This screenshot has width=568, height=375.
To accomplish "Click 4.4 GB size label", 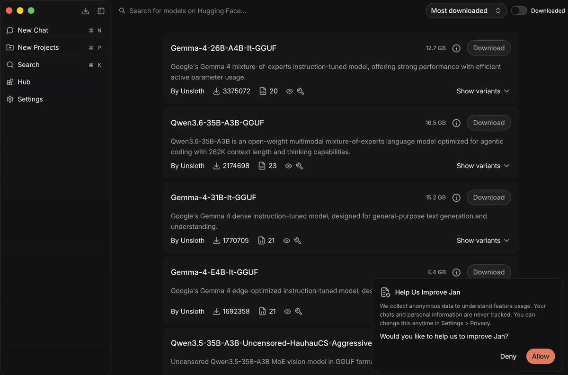I will tap(436, 273).
